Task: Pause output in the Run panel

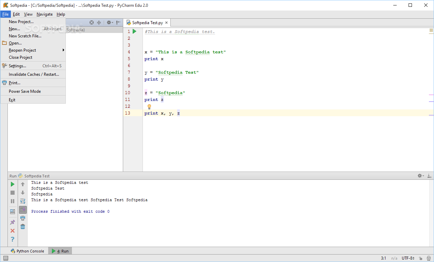Action: pos(13,201)
